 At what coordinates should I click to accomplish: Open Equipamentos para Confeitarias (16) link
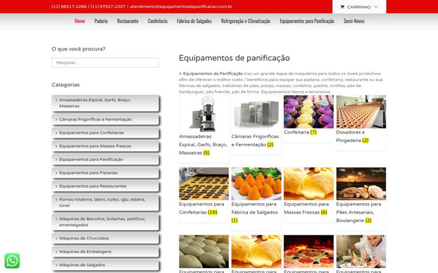201,208
